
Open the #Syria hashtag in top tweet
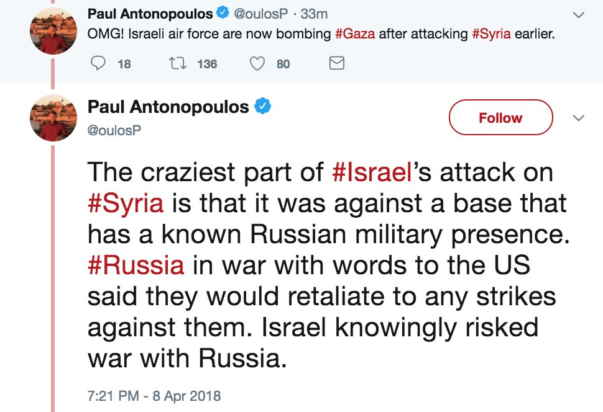(492, 34)
